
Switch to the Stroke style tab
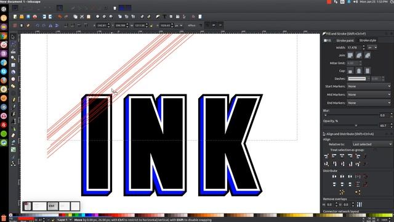[x=368, y=41]
